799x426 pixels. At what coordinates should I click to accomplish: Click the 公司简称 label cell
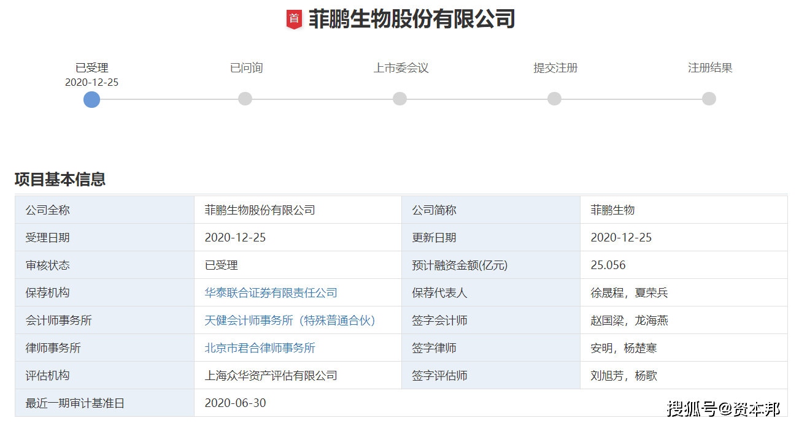click(x=491, y=210)
